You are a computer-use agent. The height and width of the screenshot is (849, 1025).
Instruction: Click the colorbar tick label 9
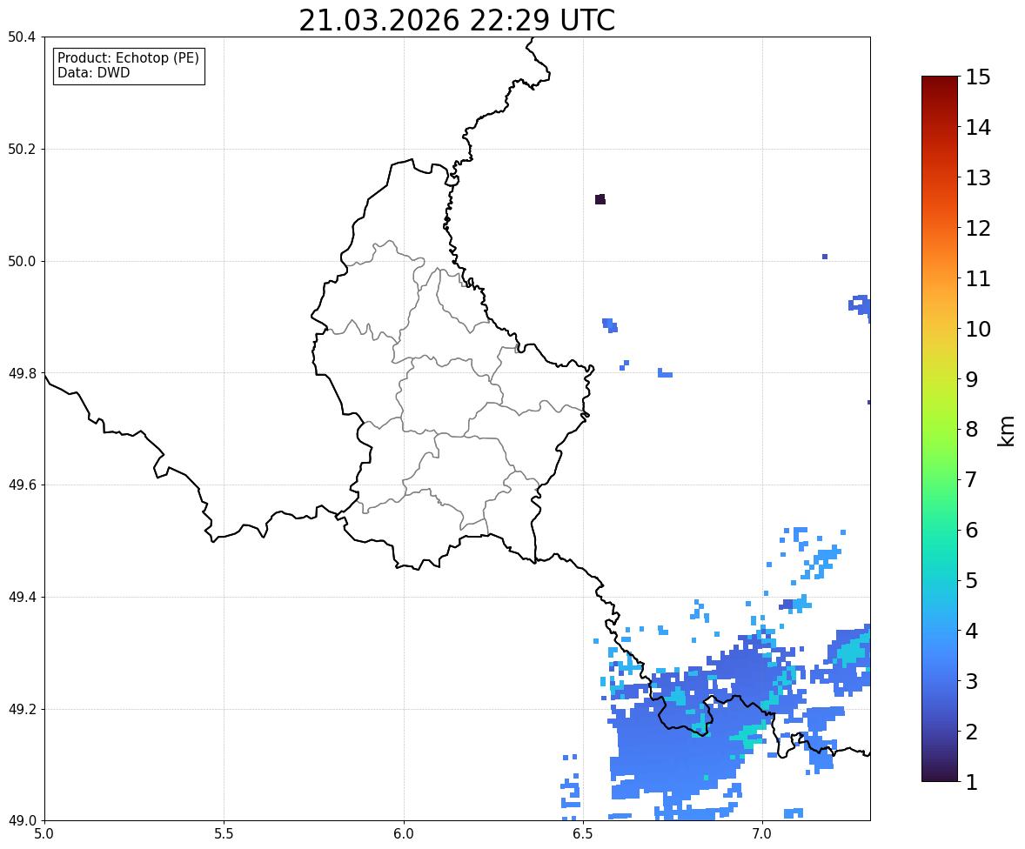972,379
